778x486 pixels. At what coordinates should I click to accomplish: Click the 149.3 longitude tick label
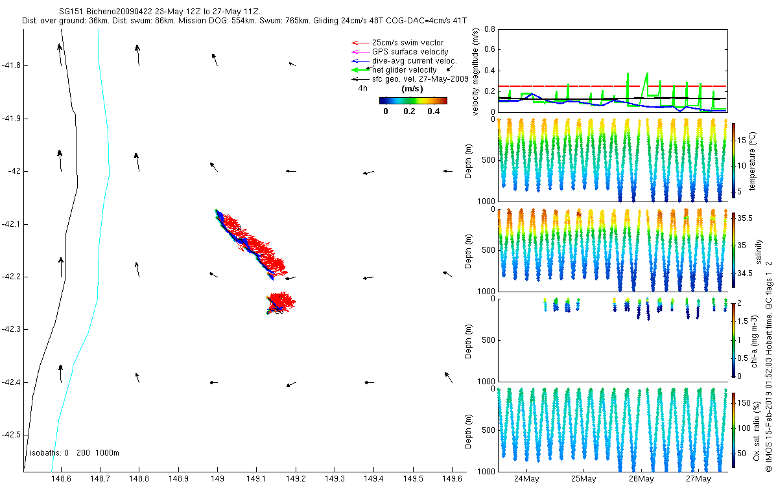click(335, 479)
